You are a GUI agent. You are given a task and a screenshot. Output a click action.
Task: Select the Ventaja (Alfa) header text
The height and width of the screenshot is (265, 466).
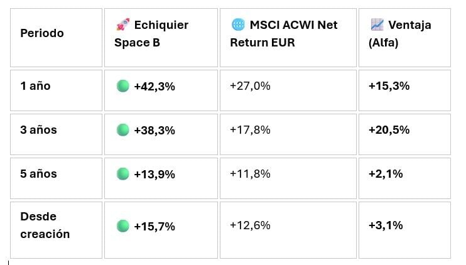point(400,33)
